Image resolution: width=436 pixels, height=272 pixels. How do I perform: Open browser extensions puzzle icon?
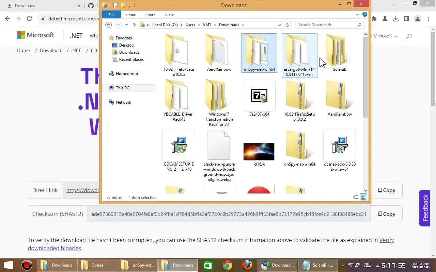coord(374,19)
